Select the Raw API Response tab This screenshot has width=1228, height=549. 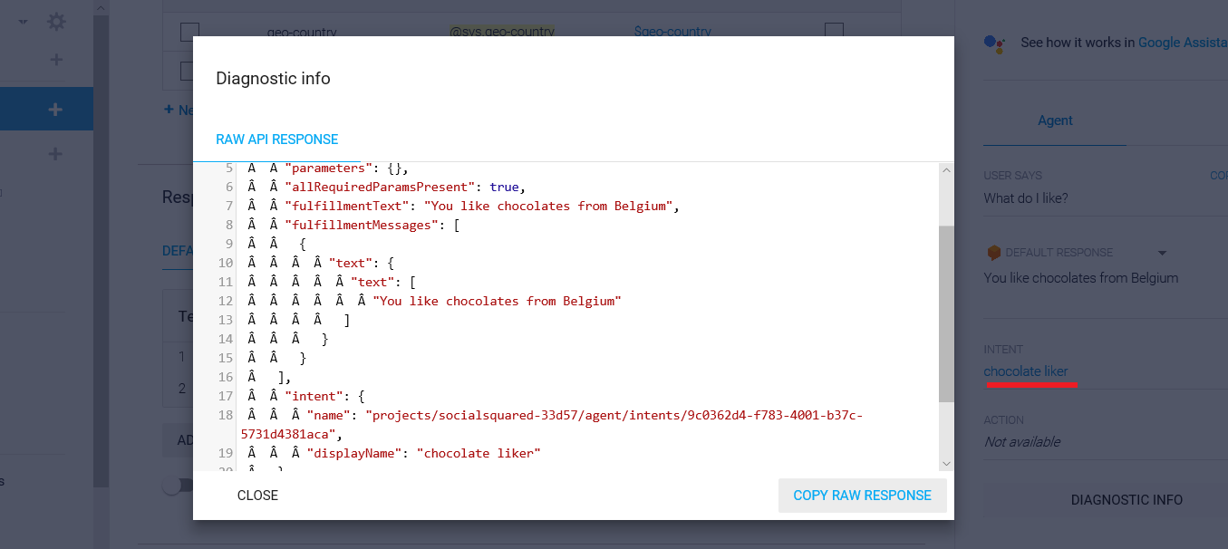tap(276, 140)
